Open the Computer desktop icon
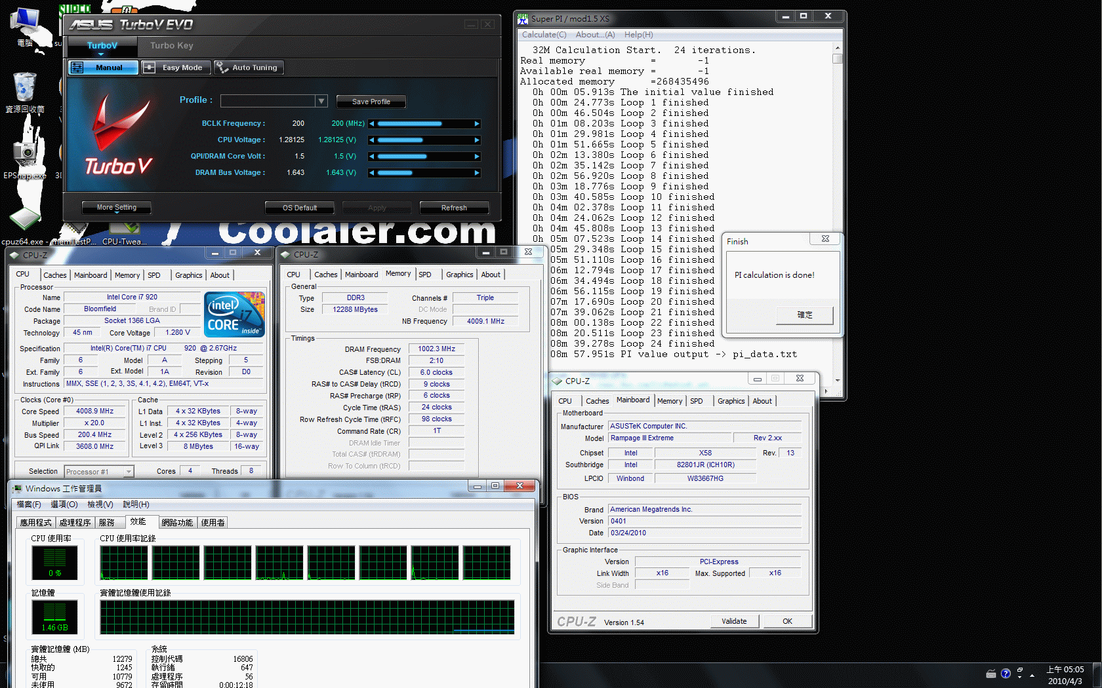The width and height of the screenshot is (1102, 688). tap(25, 26)
